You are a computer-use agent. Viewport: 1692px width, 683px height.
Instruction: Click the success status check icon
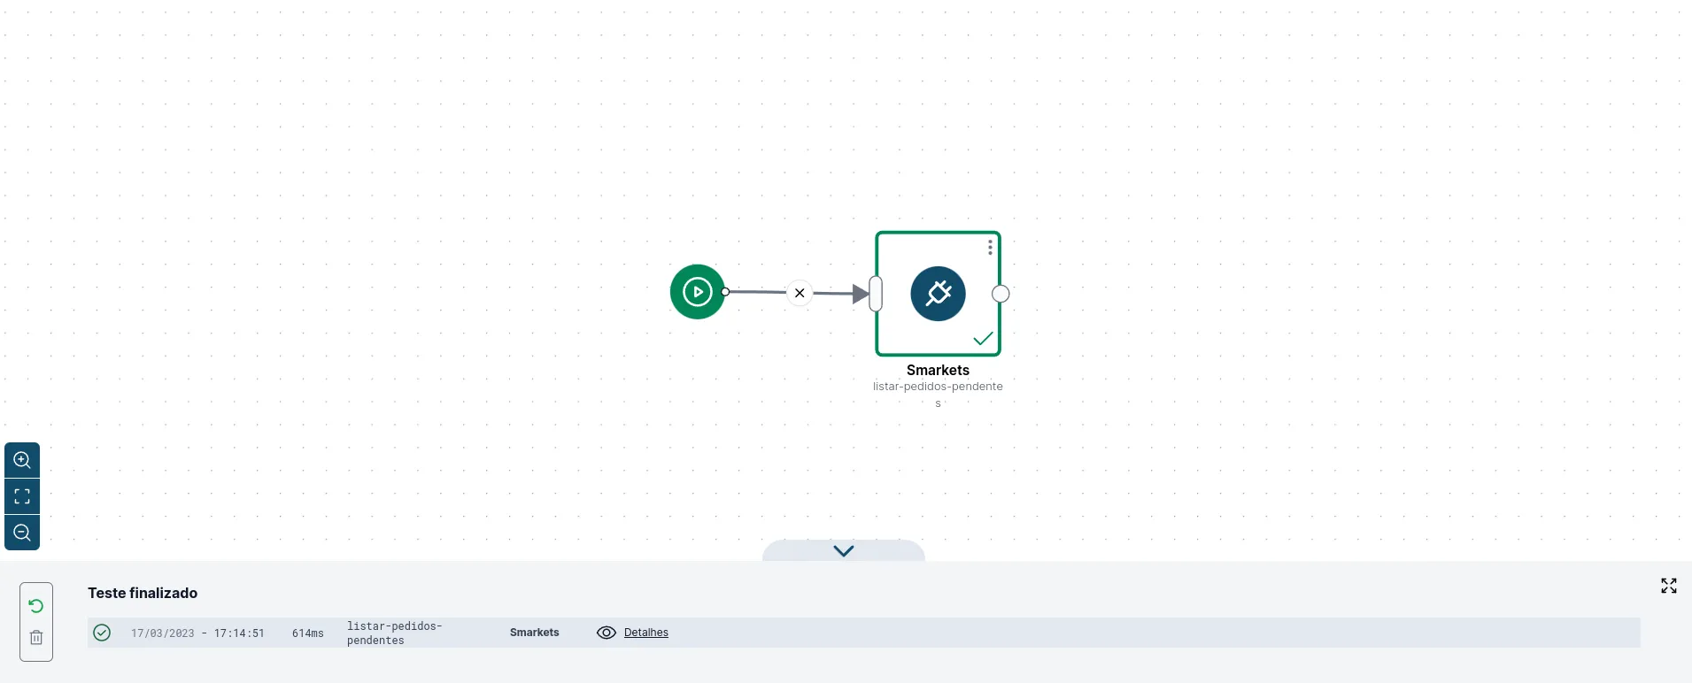coord(102,633)
